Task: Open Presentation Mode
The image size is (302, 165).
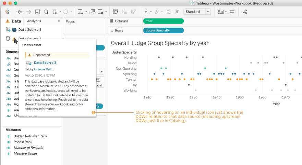Action: (x=232, y=12)
